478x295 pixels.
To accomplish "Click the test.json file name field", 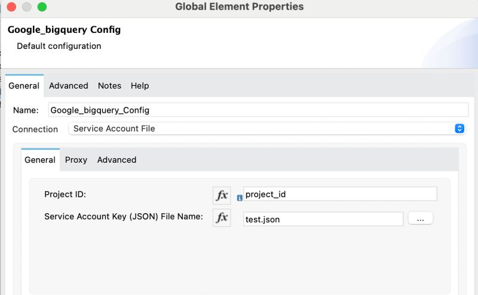I will click(323, 219).
